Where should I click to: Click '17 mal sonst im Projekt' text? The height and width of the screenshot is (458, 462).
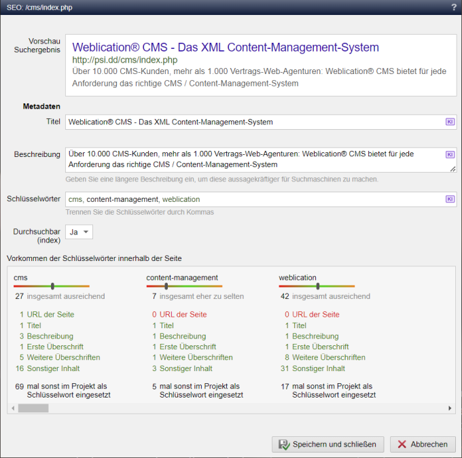pos(328,391)
